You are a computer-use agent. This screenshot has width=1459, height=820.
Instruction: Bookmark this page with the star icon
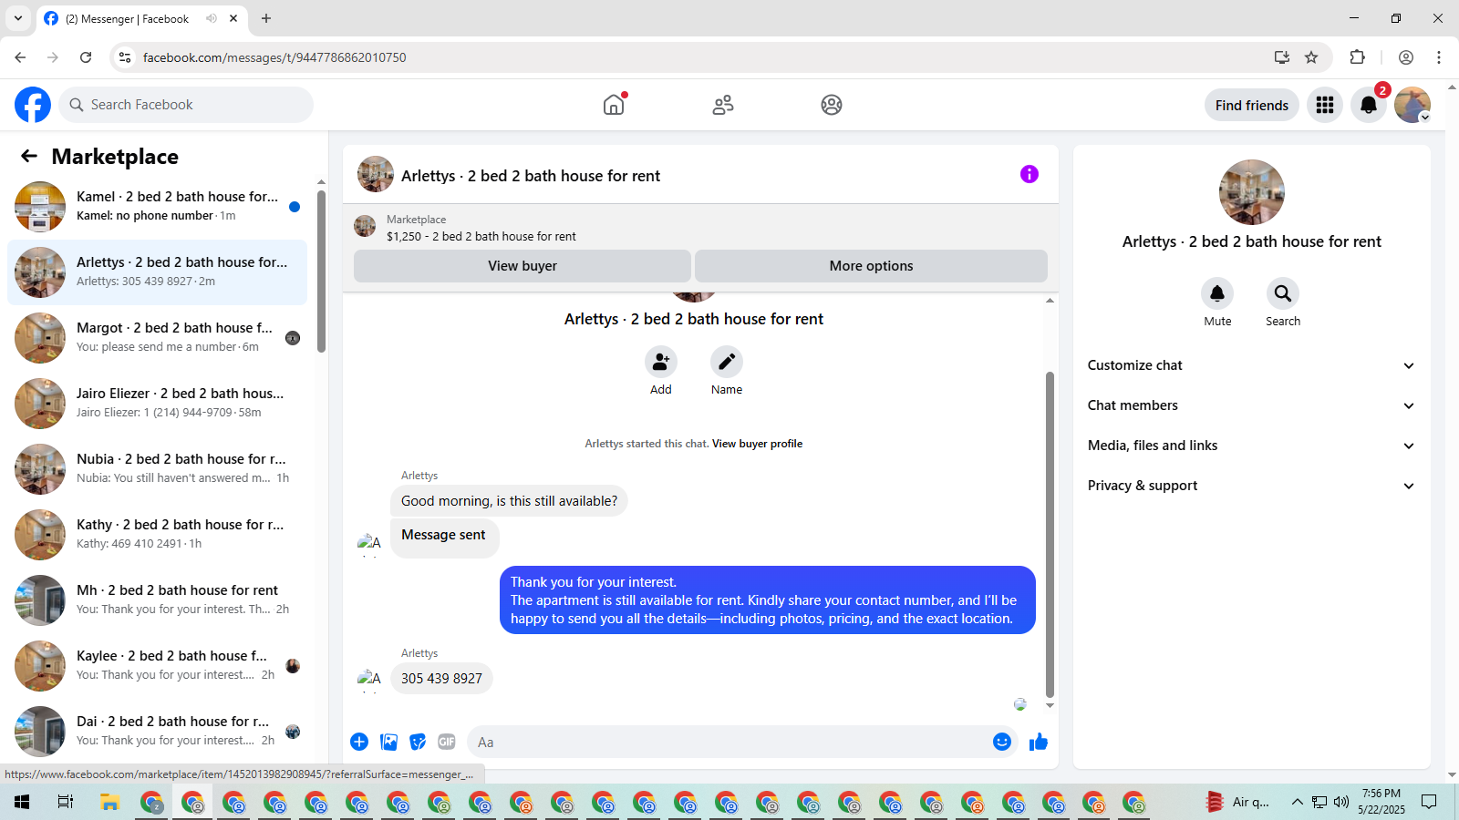tap(1311, 57)
